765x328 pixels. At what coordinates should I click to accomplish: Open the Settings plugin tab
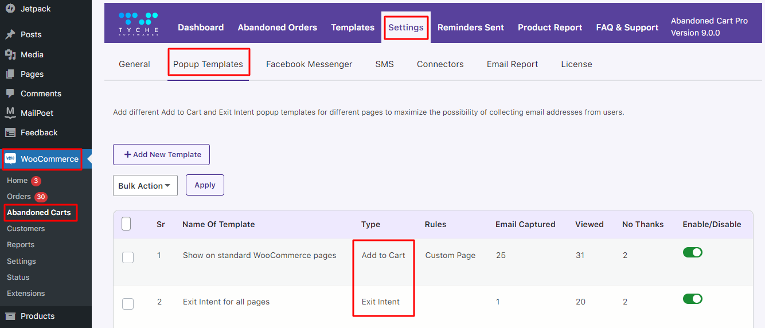click(406, 27)
